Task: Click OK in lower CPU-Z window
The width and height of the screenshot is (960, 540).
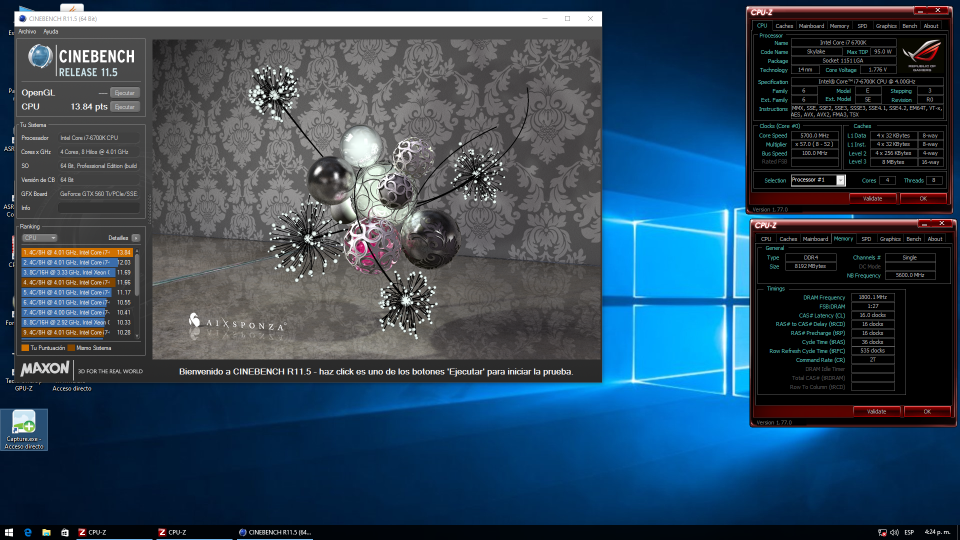Action: [x=927, y=411]
